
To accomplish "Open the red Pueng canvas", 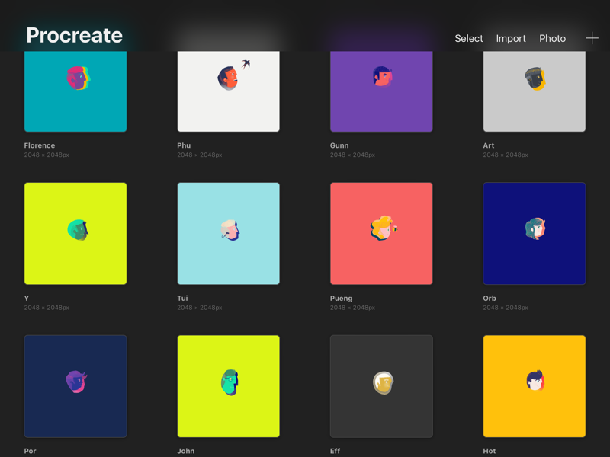I will 380,233.
